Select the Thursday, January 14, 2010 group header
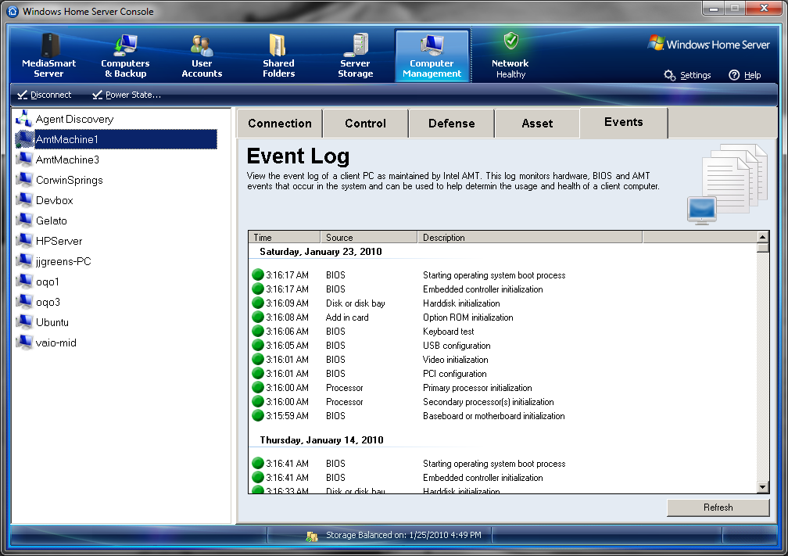 pos(321,440)
